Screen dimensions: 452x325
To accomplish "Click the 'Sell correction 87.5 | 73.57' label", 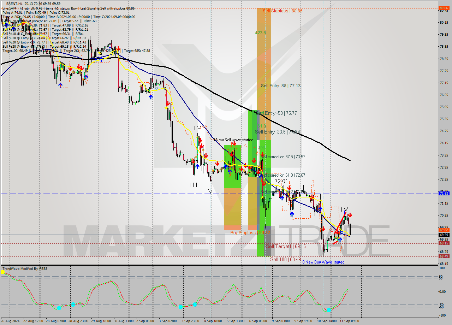I will (x=283, y=157).
